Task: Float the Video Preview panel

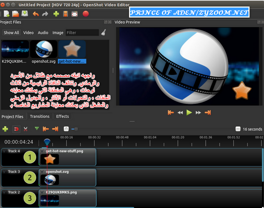Action: [259, 22]
